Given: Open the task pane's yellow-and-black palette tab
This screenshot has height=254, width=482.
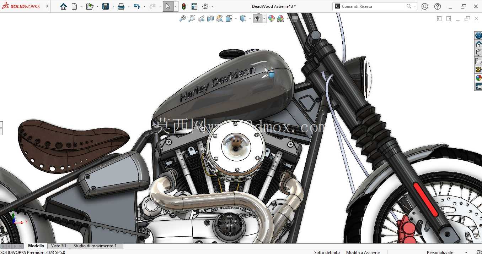Looking at the screenshot, I should [478, 70].
